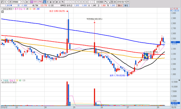Click the current price 1,810 in quote bar
This screenshot has width=181, height=109.
point(8,5)
